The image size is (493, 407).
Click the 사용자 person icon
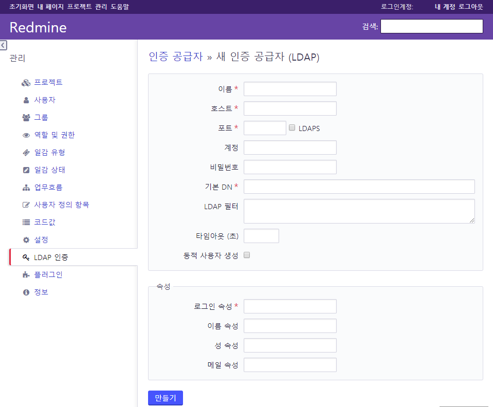pyautogui.click(x=26, y=100)
